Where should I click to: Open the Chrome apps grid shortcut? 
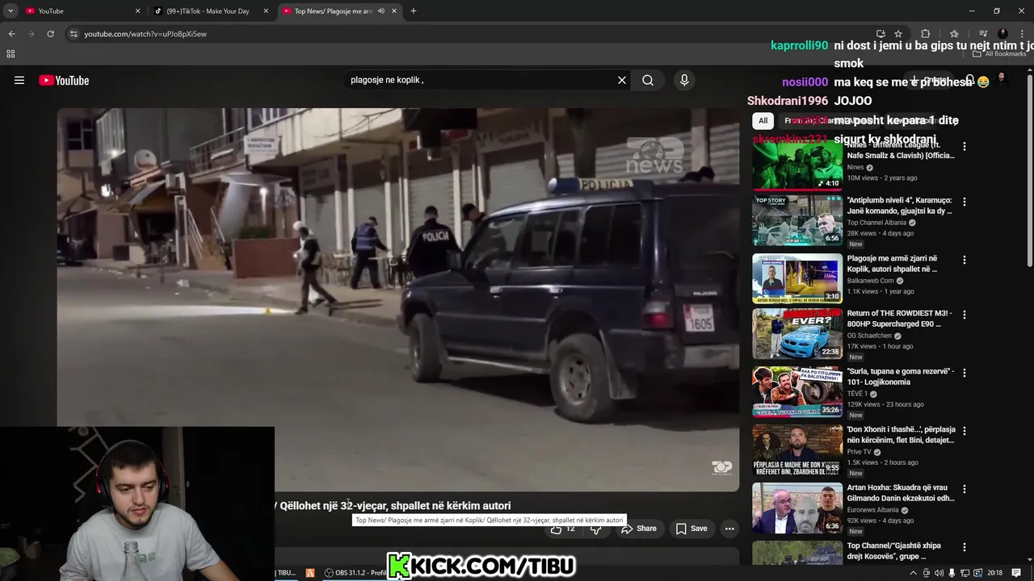(x=11, y=54)
